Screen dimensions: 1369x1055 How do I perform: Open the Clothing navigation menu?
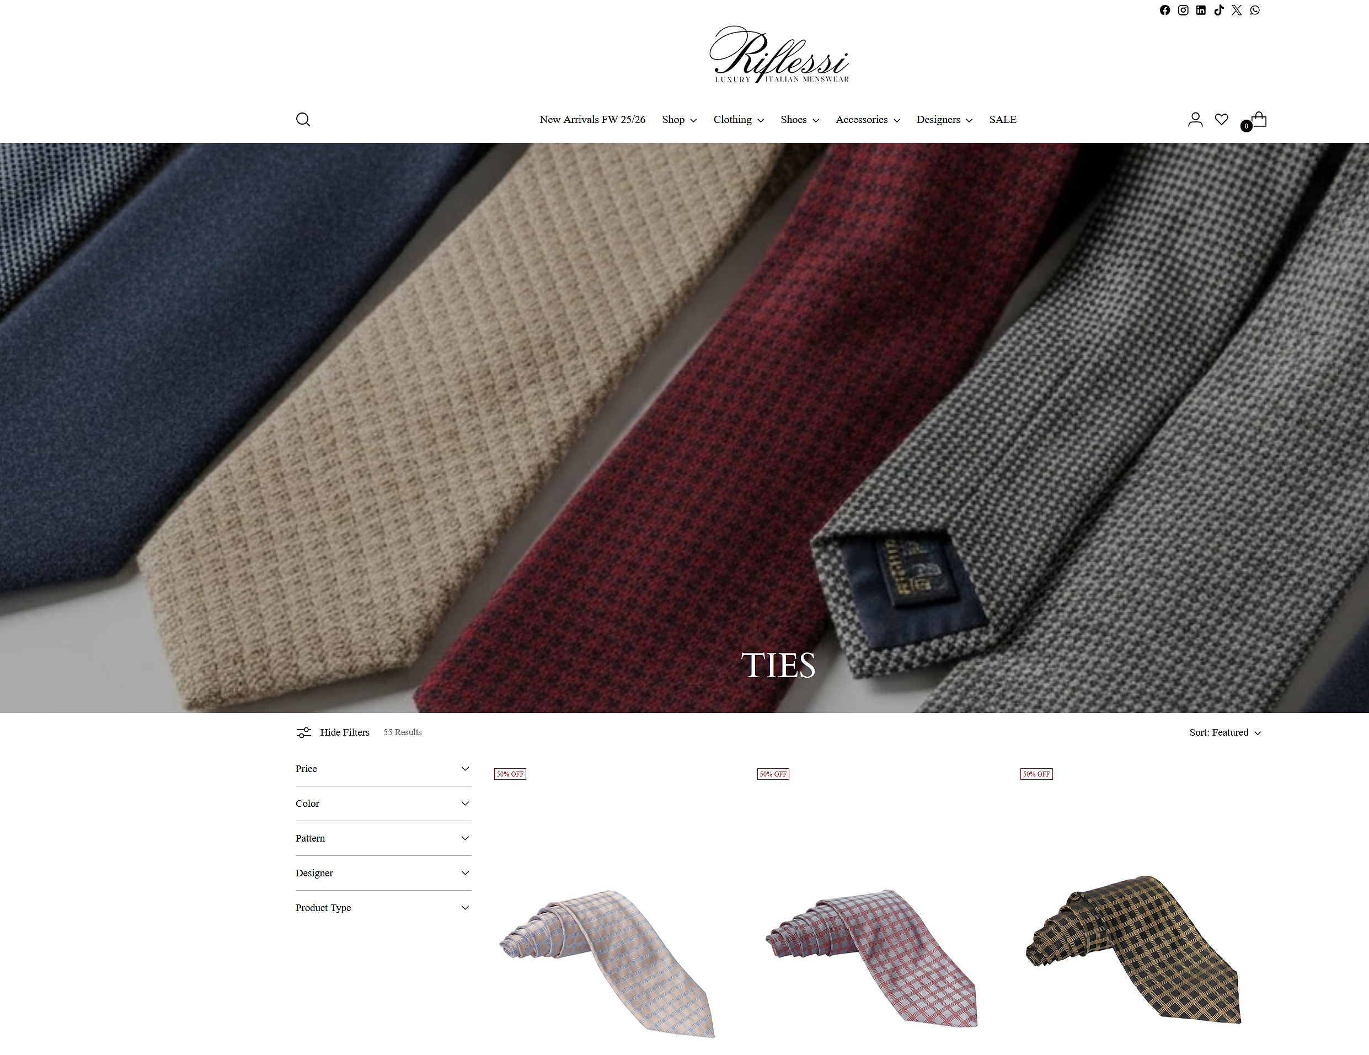click(739, 119)
